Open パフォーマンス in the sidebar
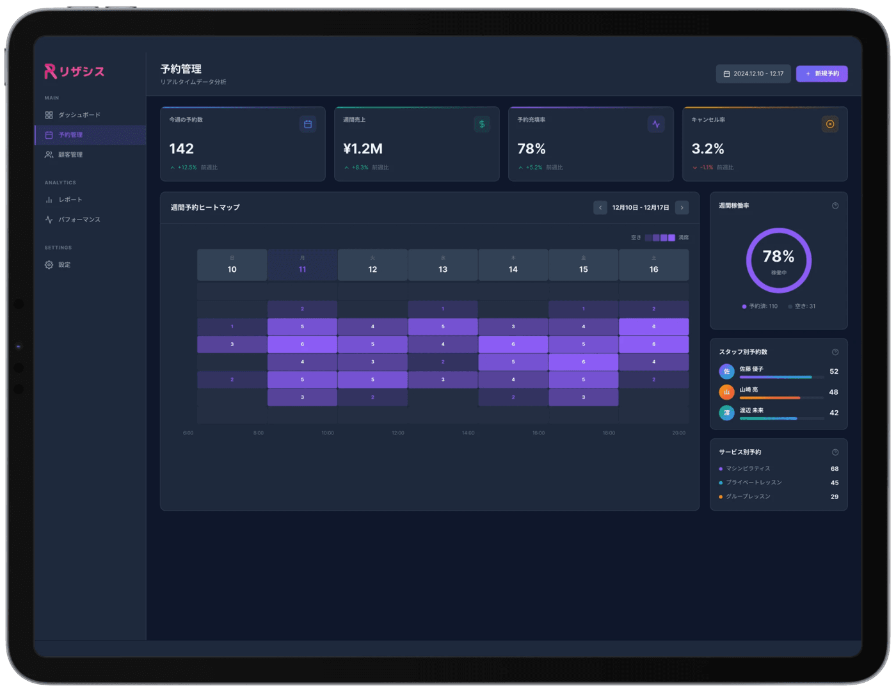Screen dimensions: 896x693 (x=90, y=219)
